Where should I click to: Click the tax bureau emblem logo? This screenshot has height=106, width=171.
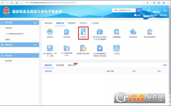tap(6, 11)
